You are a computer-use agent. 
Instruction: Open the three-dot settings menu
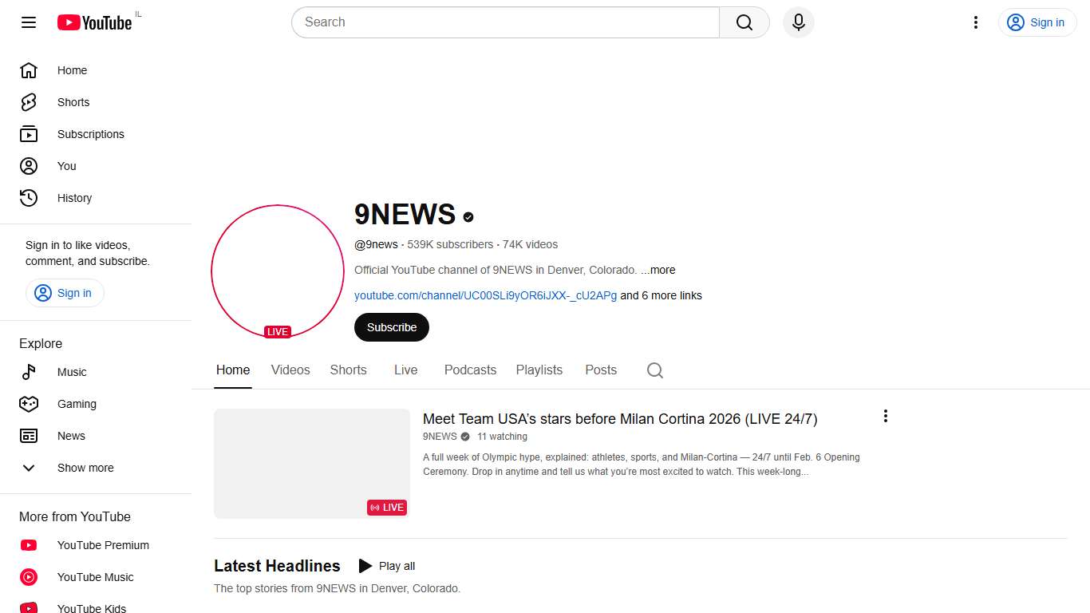975,22
